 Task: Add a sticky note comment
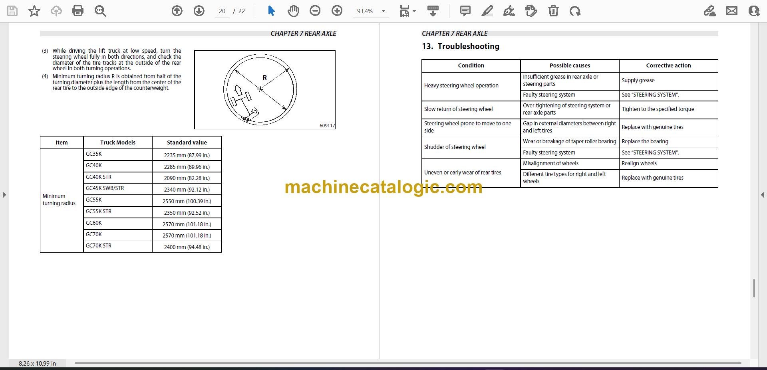pos(465,11)
